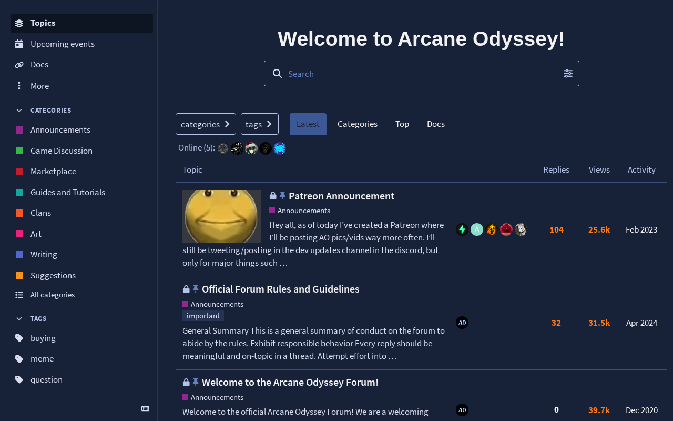The image size is (673, 421).
Task: Click the buying tag icon
Action: (19, 338)
